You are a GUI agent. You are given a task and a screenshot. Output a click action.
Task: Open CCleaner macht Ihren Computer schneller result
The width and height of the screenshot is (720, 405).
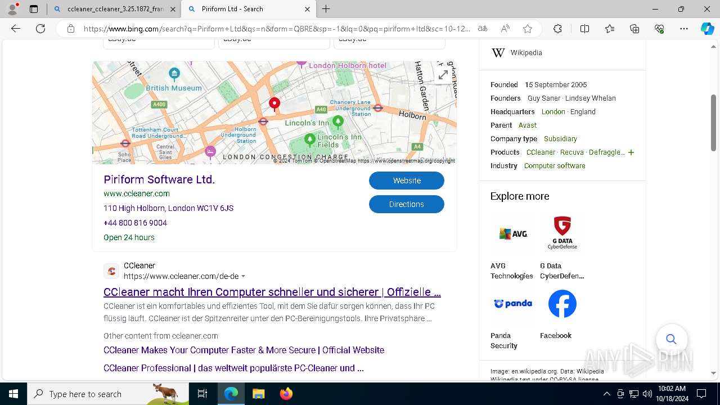272,292
